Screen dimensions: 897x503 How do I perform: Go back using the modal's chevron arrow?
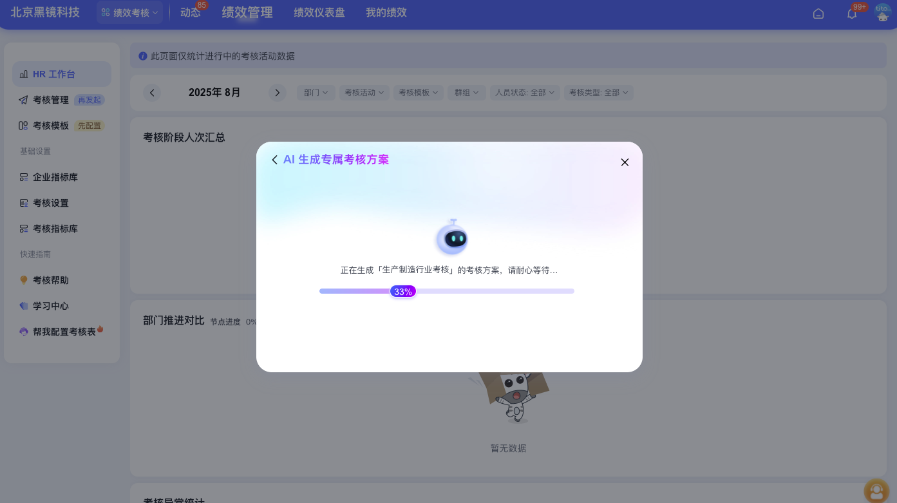275,160
